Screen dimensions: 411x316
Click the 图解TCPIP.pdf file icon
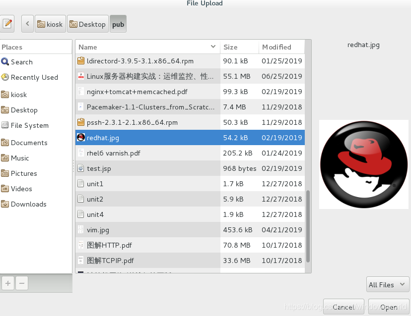coord(81,261)
